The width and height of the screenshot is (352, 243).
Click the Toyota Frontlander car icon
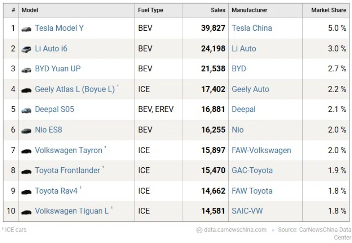tap(26, 171)
